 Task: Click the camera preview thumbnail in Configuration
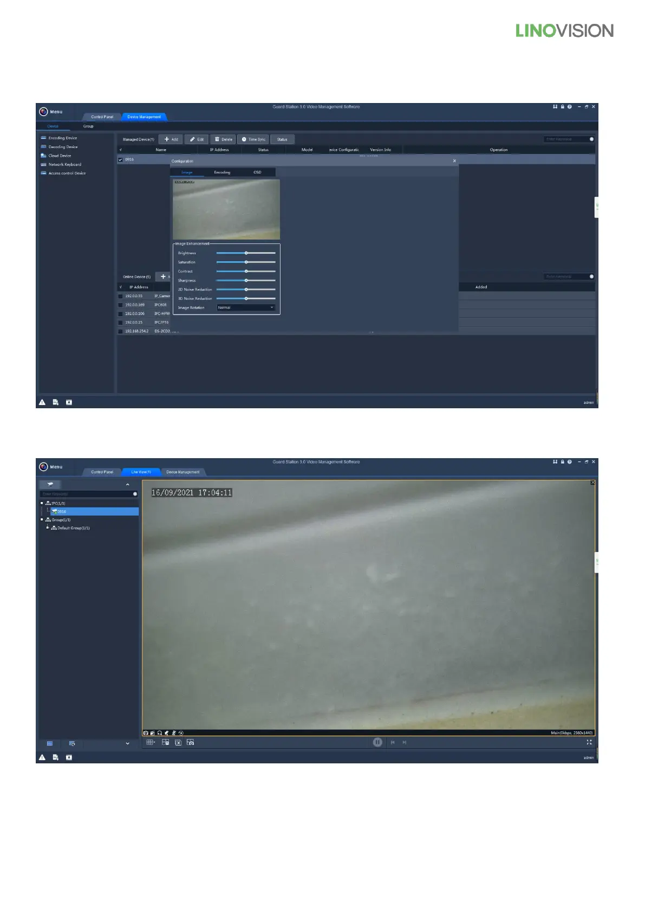click(226, 209)
